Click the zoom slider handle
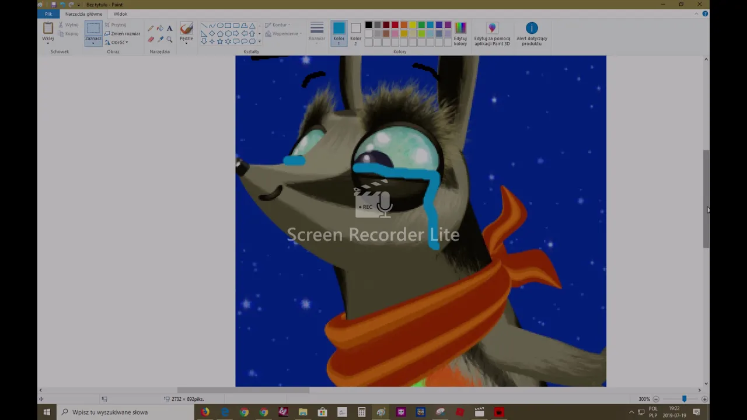 [684, 399]
